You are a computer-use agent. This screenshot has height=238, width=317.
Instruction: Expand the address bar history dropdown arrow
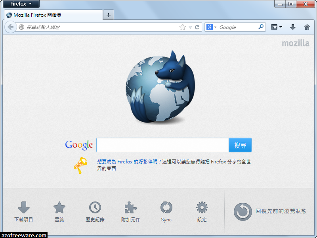190,27
